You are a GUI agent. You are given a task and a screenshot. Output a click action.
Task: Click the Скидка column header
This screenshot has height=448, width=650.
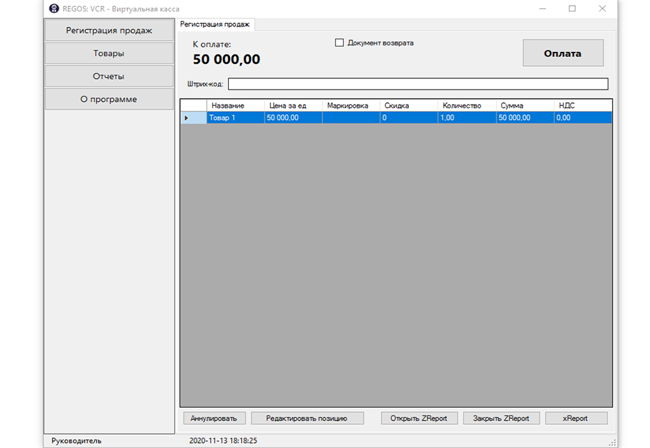409,106
